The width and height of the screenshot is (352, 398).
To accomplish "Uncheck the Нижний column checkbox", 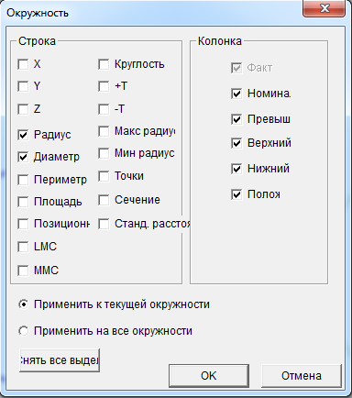I will [236, 169].
